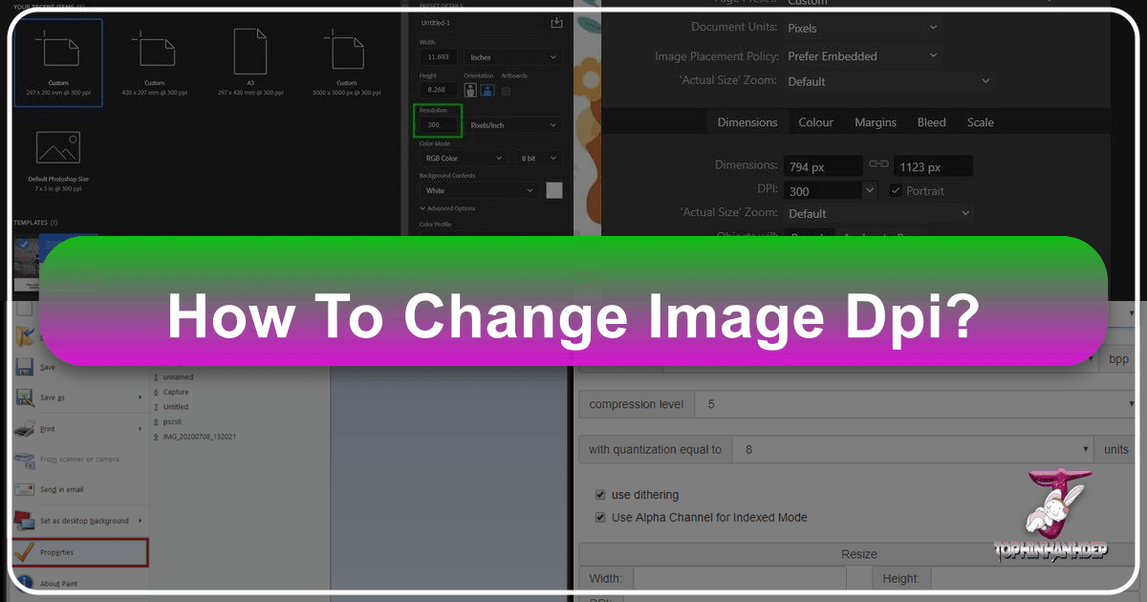The height and width of the screenshot is (602, 1147).
Task: Click the Print icon in the Paint menu
Action: [x=22, y=428]
